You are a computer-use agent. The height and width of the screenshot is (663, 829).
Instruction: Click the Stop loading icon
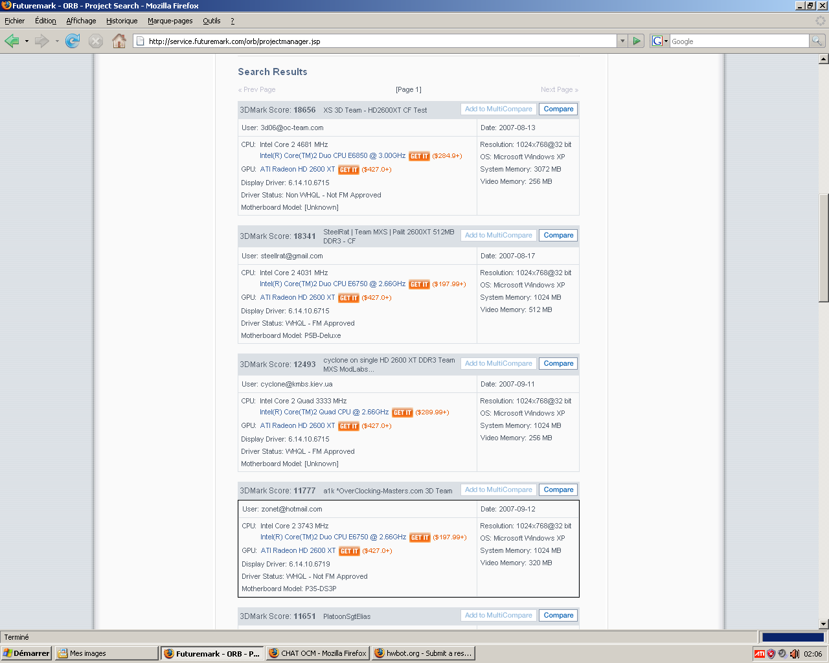(96, 41)
